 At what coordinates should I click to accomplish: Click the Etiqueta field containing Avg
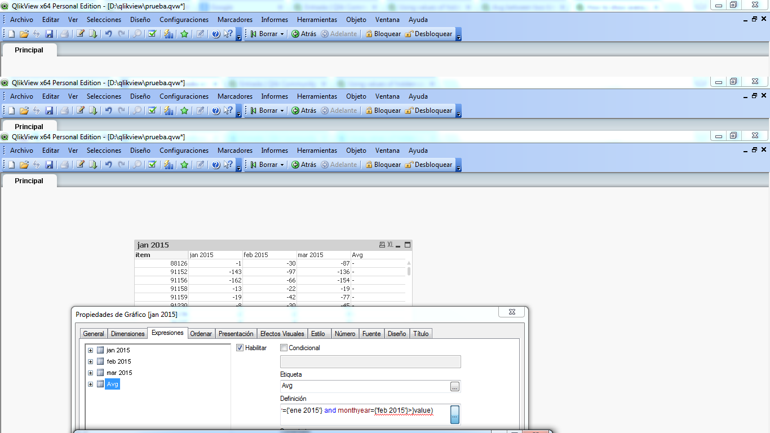(365, 386)
